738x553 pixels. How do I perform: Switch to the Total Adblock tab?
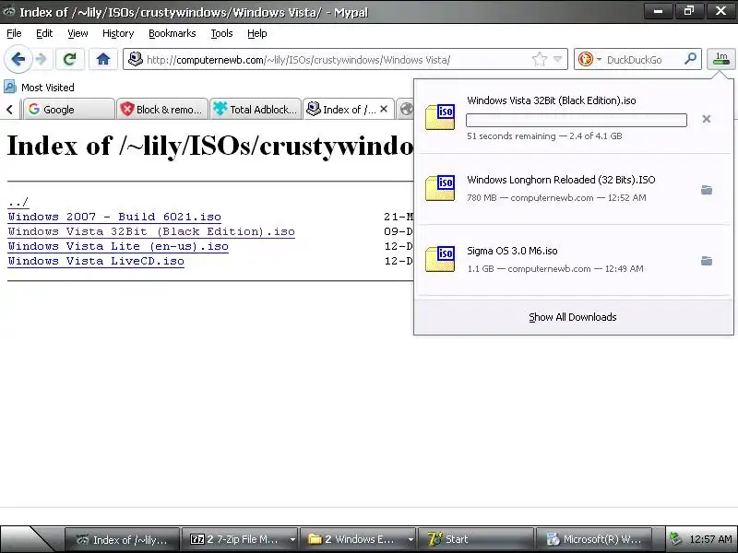coord(256,109)
